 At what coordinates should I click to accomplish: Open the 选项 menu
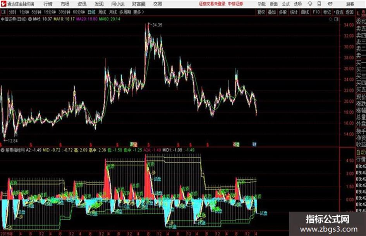click(297, 4)
